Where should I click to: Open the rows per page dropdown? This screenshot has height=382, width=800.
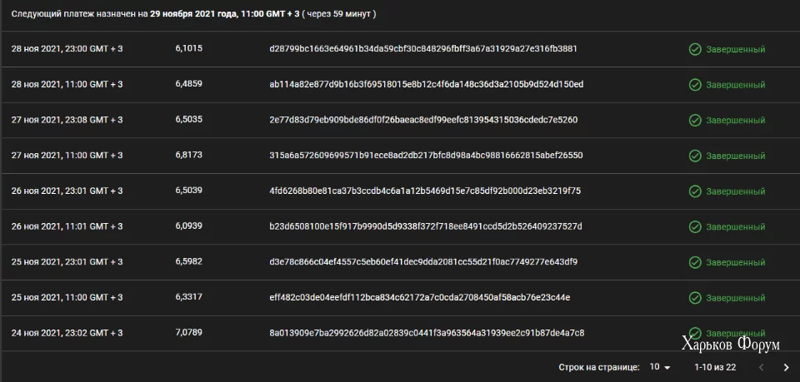(x=660, y=367)
